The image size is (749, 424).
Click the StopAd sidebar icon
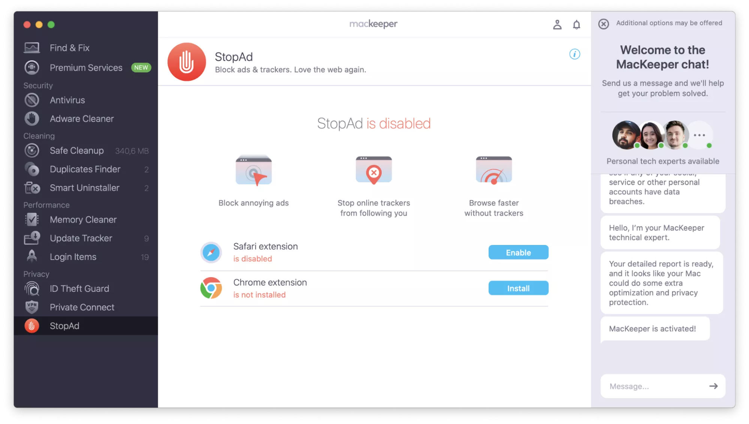coord(32,325)
